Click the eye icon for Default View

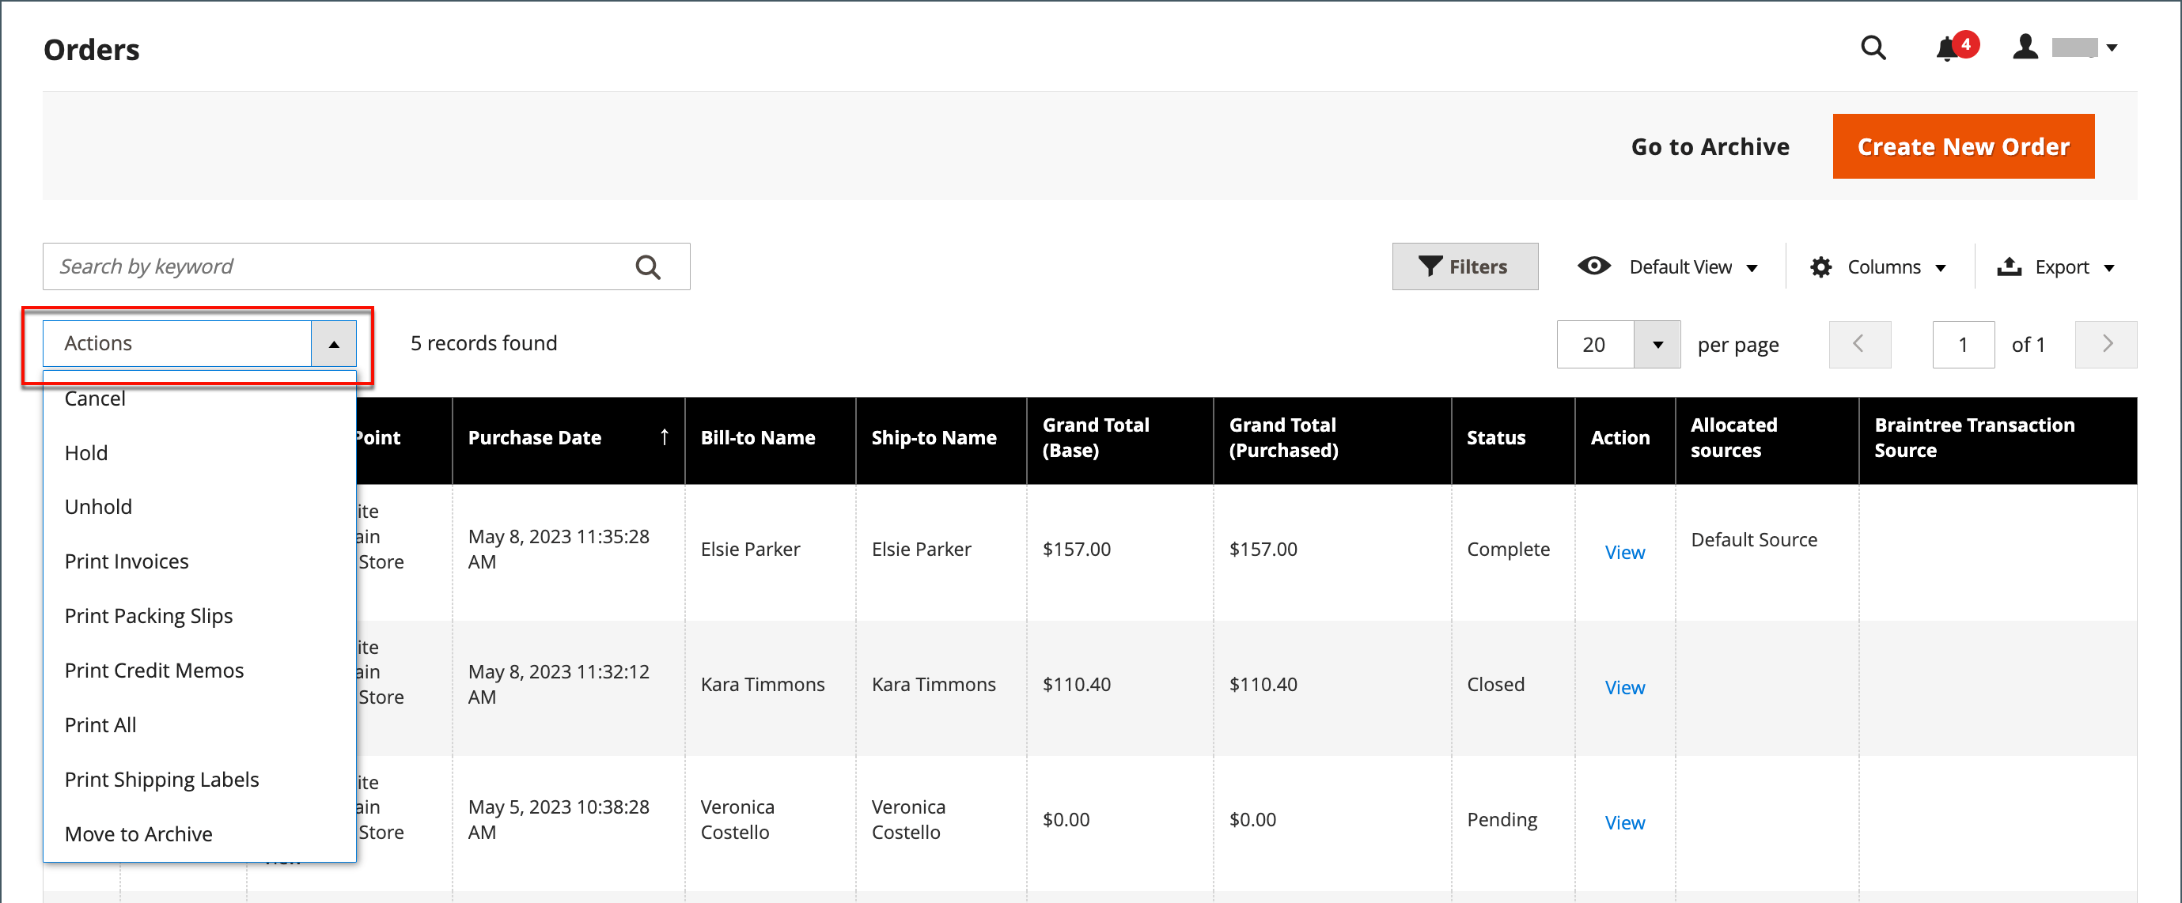pos(1593,266)
